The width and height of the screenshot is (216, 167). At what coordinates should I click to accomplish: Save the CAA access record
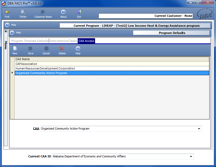coord(31,51)
